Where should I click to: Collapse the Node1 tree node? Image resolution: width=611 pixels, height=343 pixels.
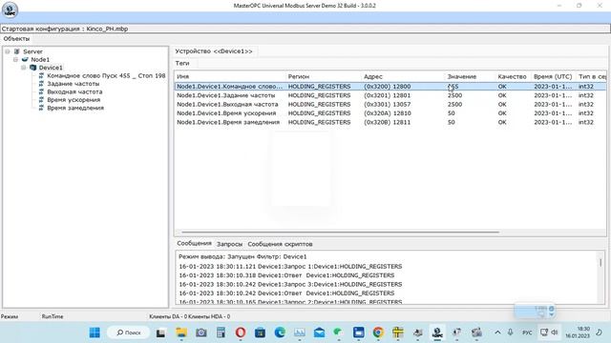pos(15,59)
